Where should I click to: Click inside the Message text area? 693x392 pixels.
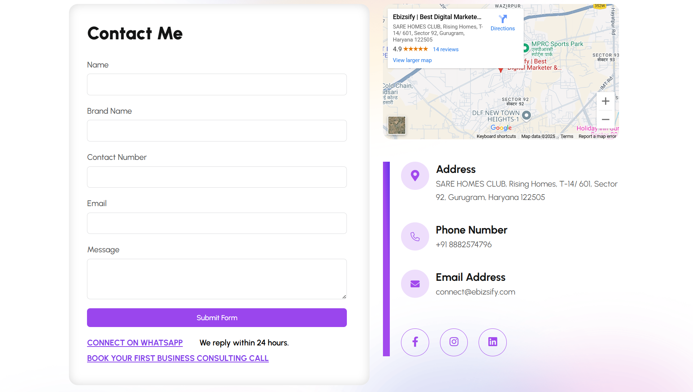[x=217, y=279]
